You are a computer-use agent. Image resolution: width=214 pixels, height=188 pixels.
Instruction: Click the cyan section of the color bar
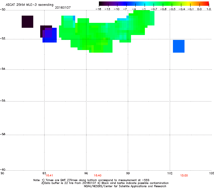(147, 3)
